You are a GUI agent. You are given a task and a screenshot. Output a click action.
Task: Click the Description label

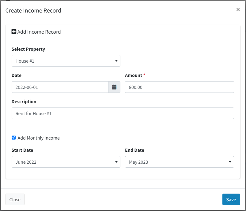pyautogui.click(x=24, y=102)
